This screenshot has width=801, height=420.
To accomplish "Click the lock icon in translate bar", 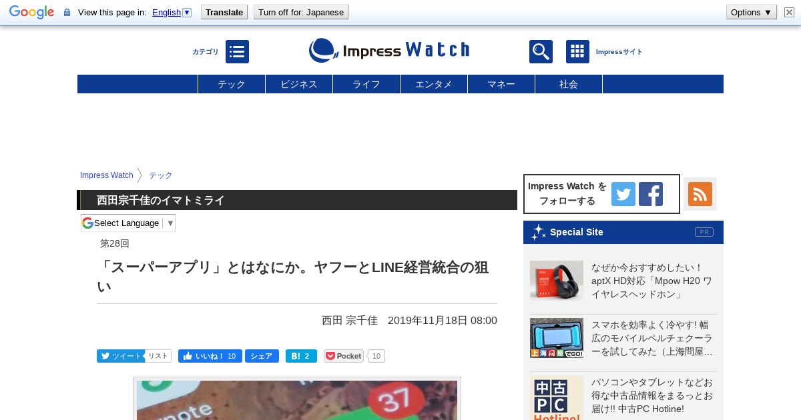I will click(x=67, y=13).
